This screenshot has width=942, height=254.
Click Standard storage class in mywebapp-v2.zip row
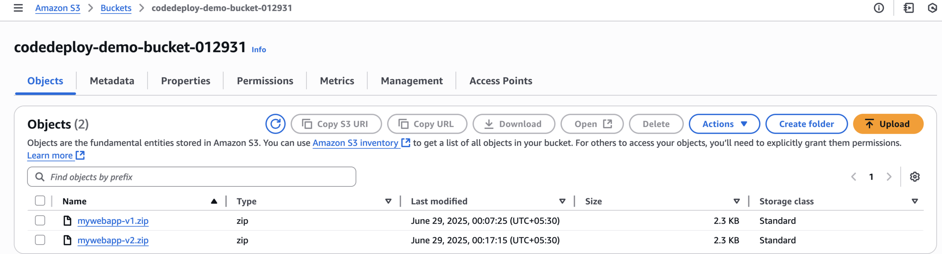click(x=777, y=240)
